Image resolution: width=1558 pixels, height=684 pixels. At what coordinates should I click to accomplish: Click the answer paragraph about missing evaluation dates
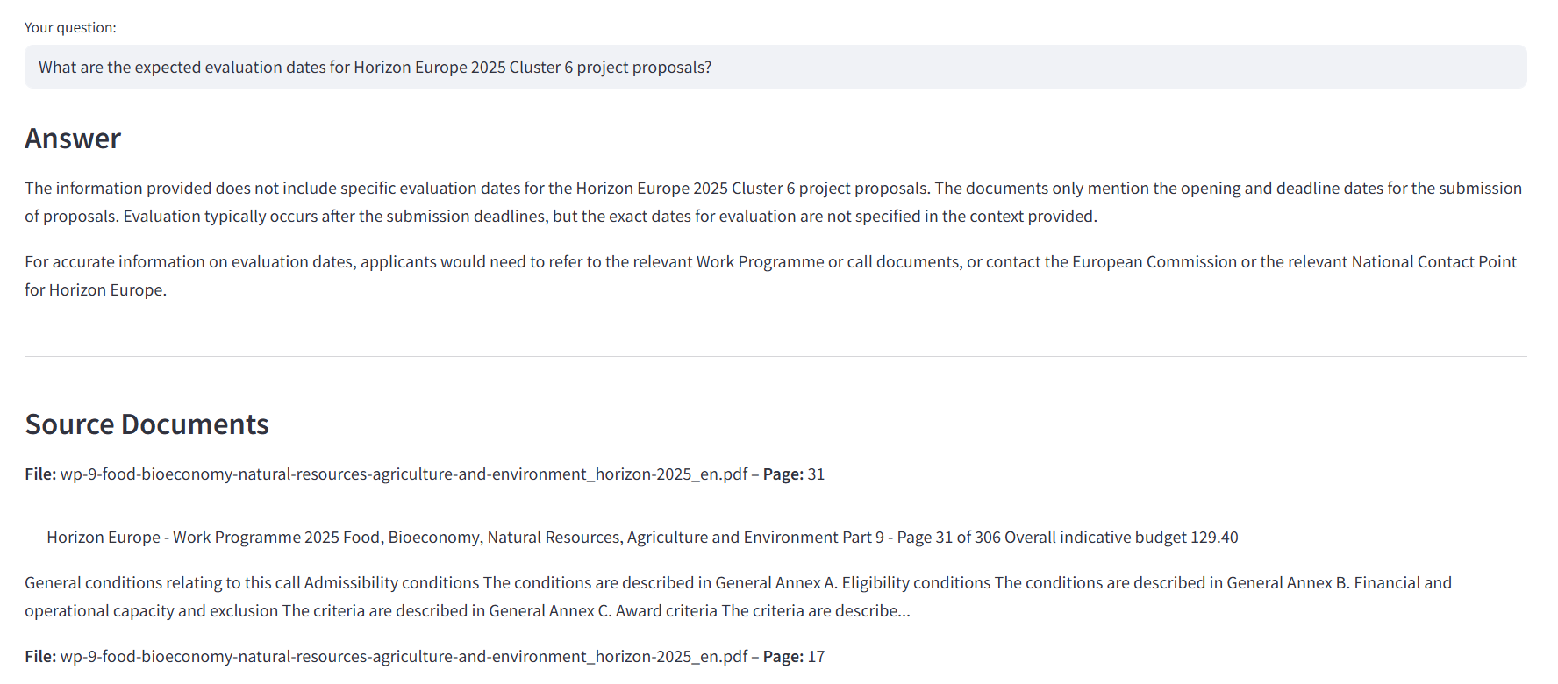click(774, 202)
